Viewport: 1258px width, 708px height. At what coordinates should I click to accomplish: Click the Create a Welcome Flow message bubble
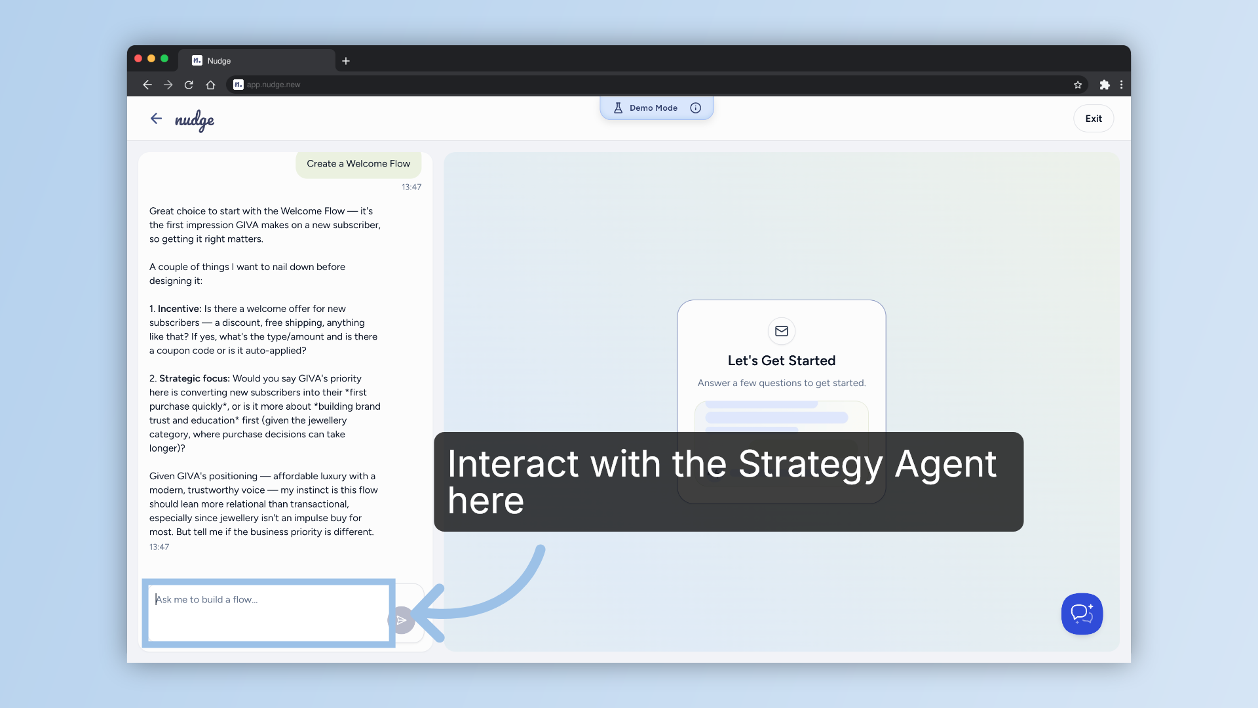pyautogui.click(x=358, y=164)
